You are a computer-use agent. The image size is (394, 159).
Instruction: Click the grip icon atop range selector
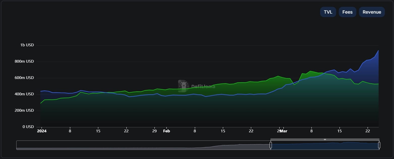pos(325,139)
